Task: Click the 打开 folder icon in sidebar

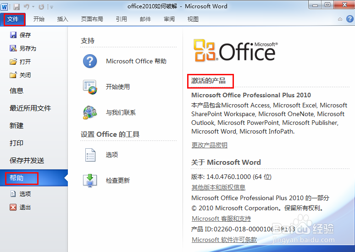Action: tap(13, 62)
